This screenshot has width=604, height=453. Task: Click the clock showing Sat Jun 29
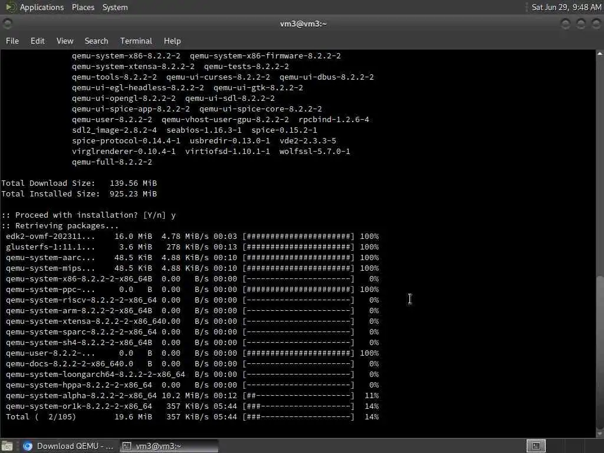coord(566,7)
